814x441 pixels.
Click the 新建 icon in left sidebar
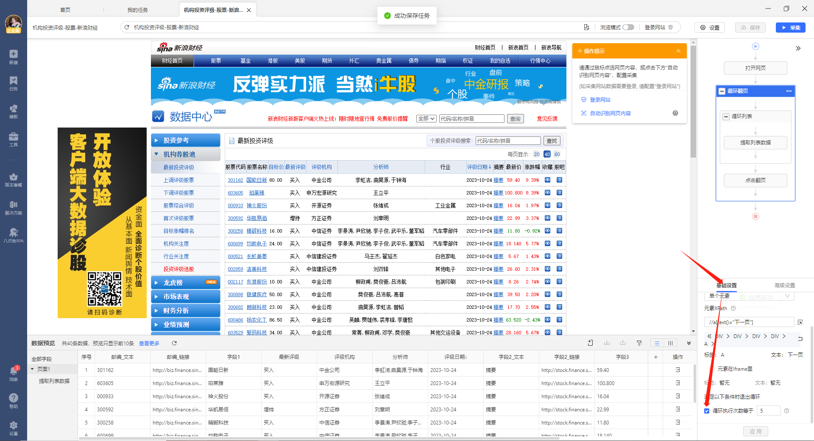[14, 57]
